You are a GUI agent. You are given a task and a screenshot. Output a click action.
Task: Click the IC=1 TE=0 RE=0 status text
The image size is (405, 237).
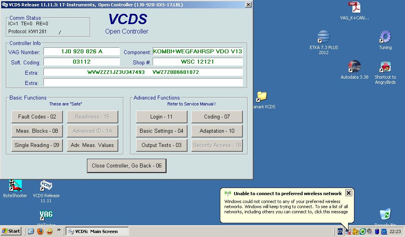pyautogui.click(x=28, y=24)
